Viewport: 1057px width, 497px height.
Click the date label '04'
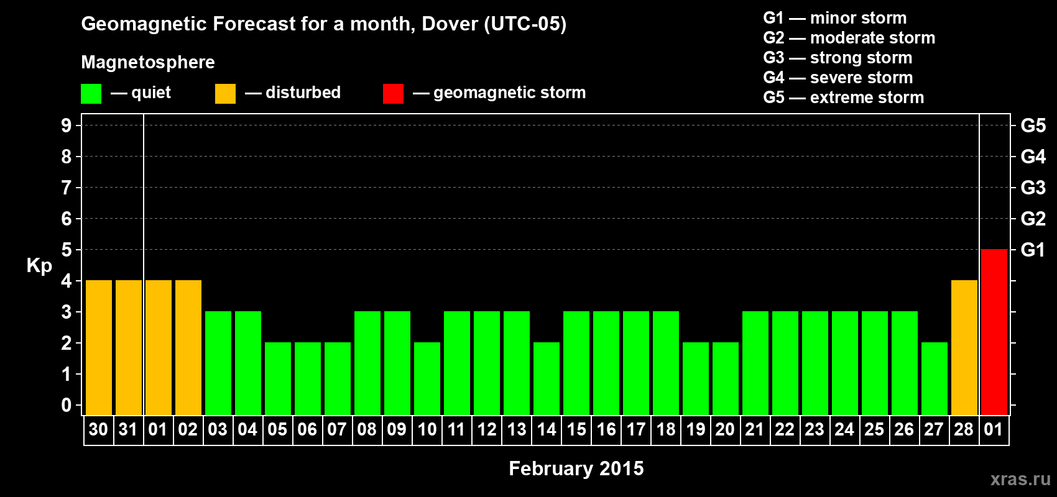[247, 429]
